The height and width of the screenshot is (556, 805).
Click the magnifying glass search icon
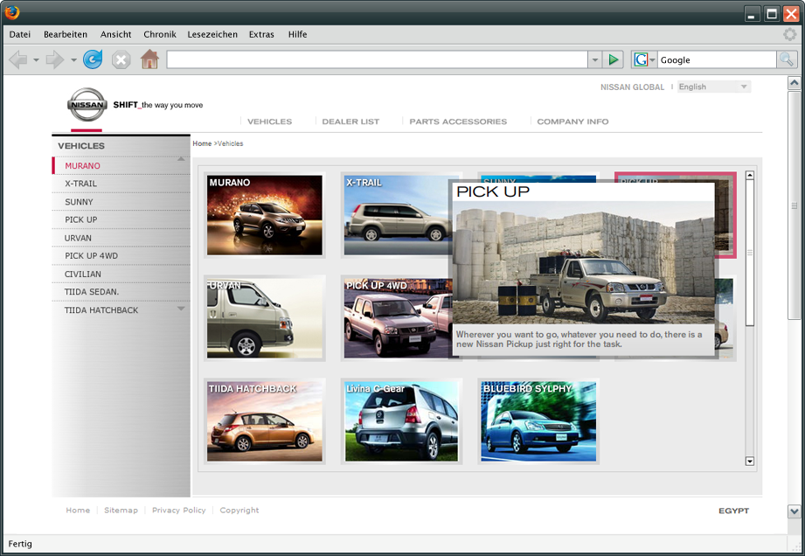pos(787,59)
